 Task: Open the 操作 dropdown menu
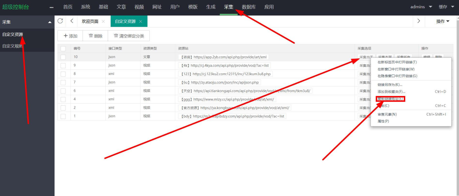(442, 21)
